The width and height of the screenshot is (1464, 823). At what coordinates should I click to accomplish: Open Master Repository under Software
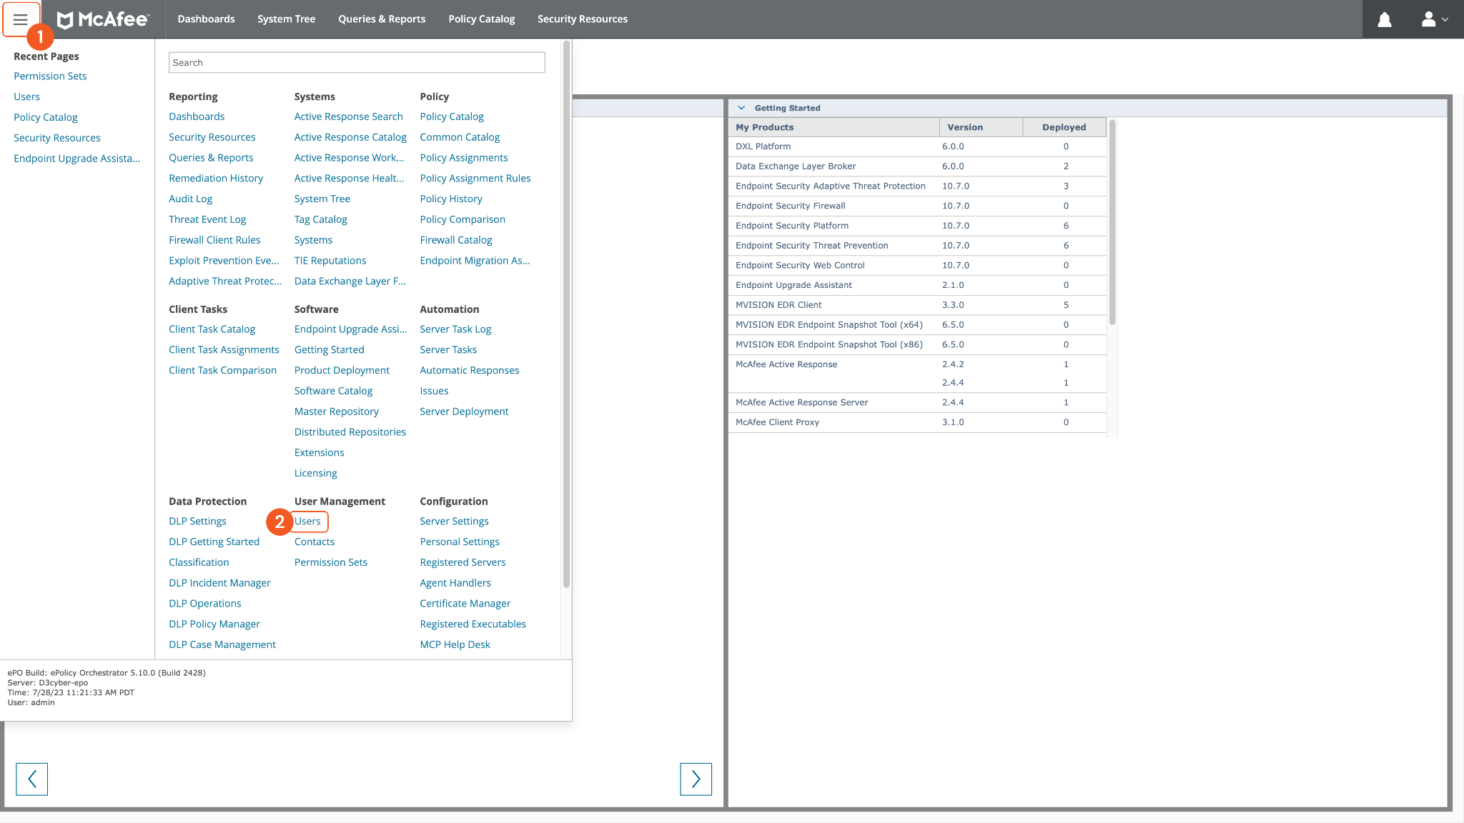pos(336,411)
